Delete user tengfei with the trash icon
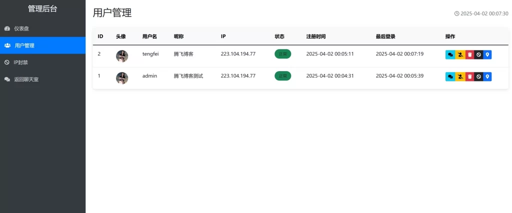This screenshot has height=213, width=512. pos(469,55)
